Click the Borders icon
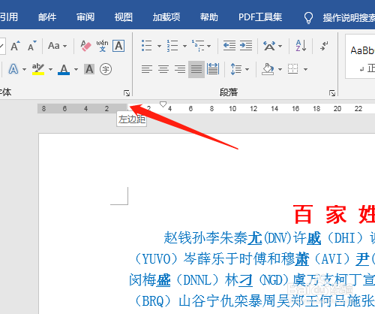 point(292,69)
